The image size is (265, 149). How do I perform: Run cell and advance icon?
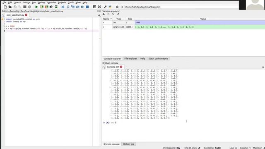(x=46, y=7)
